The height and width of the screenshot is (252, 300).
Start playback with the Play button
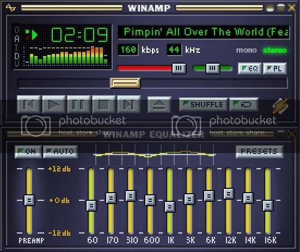(x=54, y=105)
